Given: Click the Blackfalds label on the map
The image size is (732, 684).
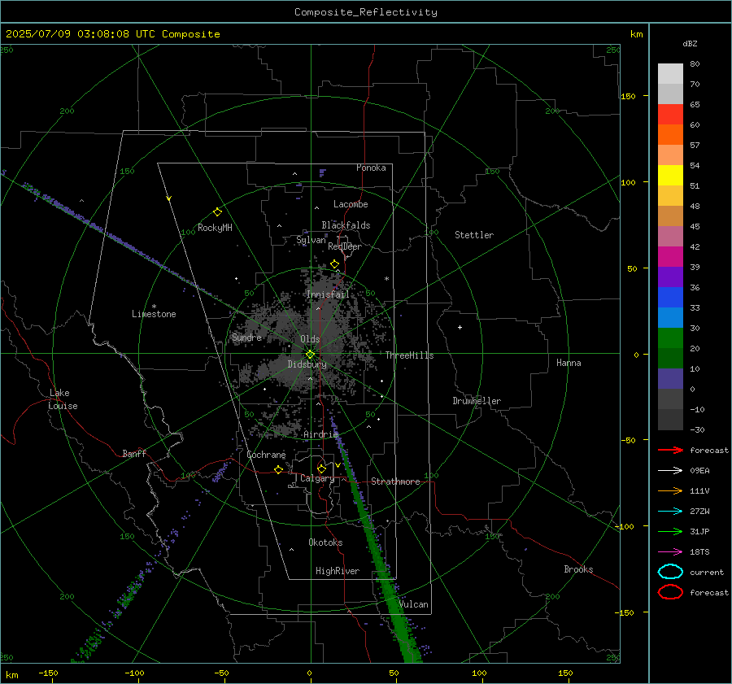Looking at the screenshot, I should (346, 225).
